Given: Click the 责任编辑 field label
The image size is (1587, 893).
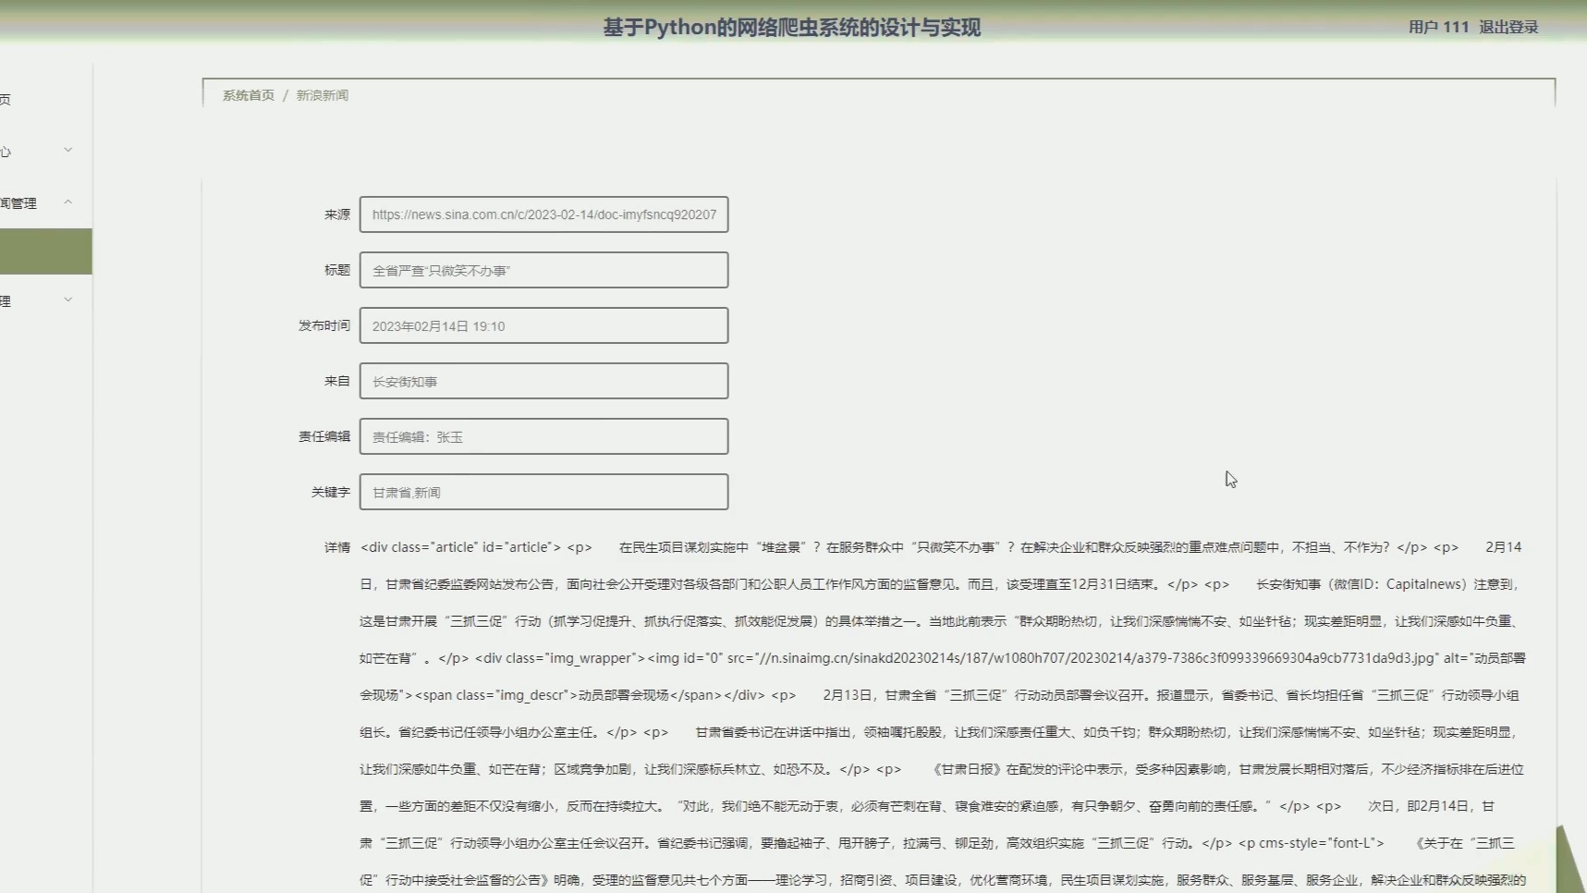Looking at the screenshot, I should [x=324, y=436].
